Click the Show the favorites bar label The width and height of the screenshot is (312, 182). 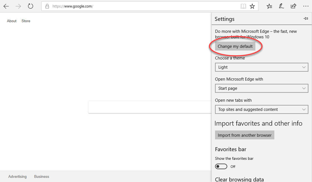[234, 159]
